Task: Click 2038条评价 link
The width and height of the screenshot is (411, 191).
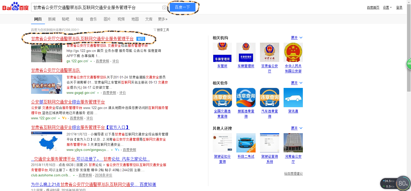Action: 104,175
